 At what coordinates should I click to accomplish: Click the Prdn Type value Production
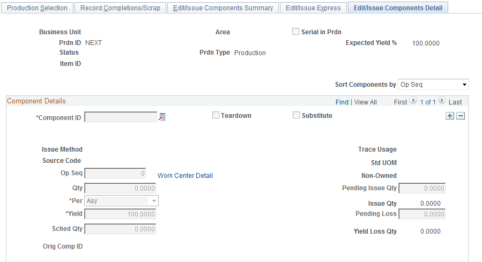[250, 53]
